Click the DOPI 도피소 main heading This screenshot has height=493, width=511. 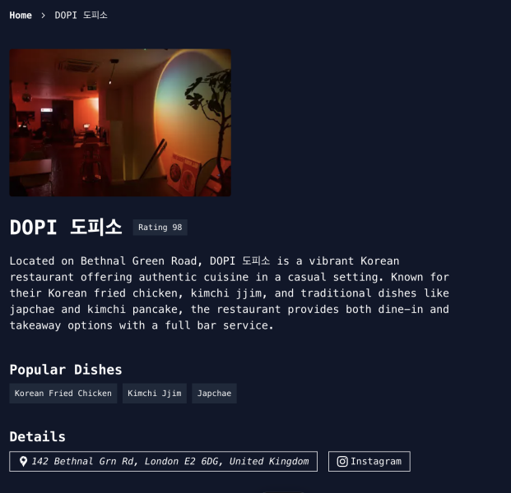(x=66, y=227)
